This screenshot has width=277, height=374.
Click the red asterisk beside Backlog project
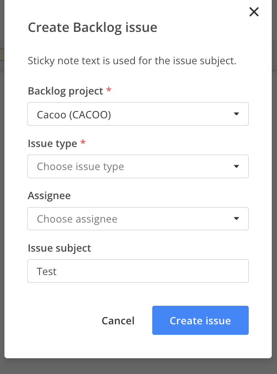pyautogui.click(x=109, y=90)
